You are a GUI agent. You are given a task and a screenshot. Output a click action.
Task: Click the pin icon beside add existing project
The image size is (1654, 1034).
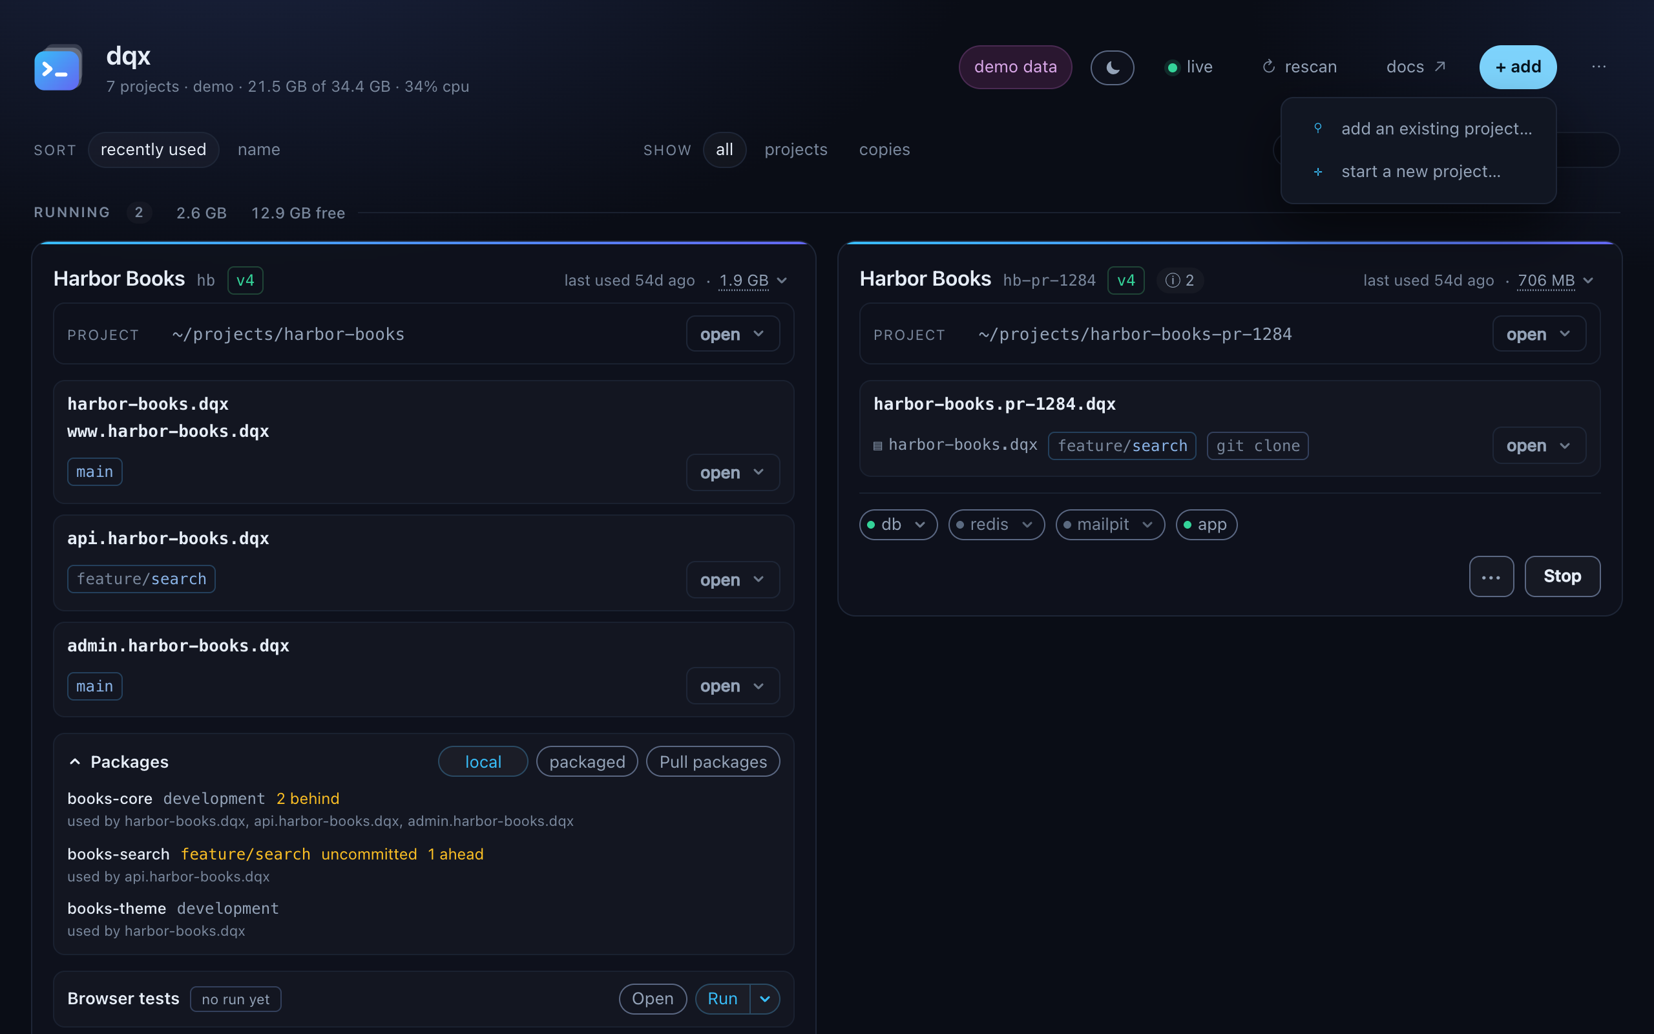click(1318, 128)
